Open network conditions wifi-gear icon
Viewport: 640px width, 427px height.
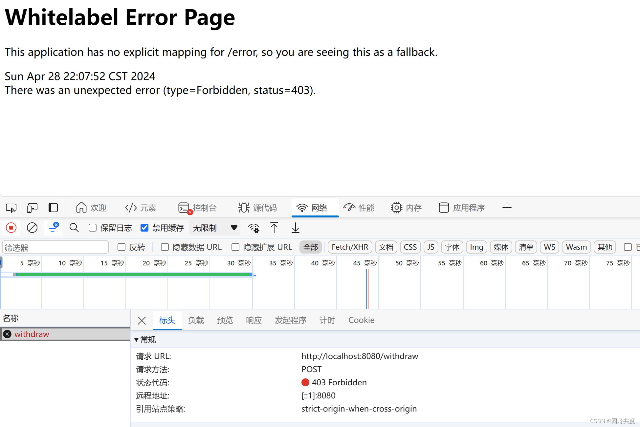tap(254, 228)
